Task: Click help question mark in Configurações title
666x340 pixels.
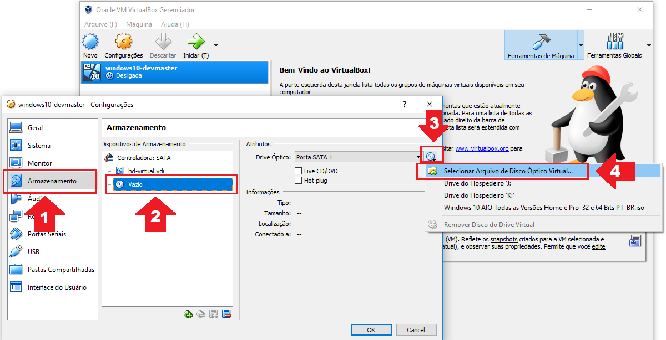Action: point(404,104)
